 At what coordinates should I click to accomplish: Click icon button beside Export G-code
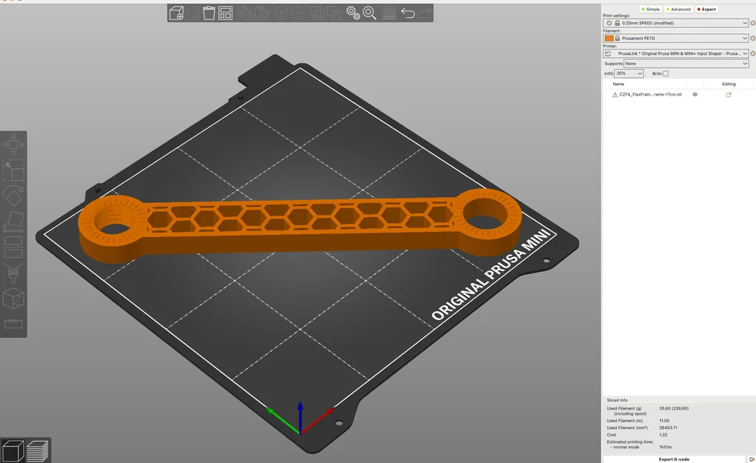click(752, 459)
